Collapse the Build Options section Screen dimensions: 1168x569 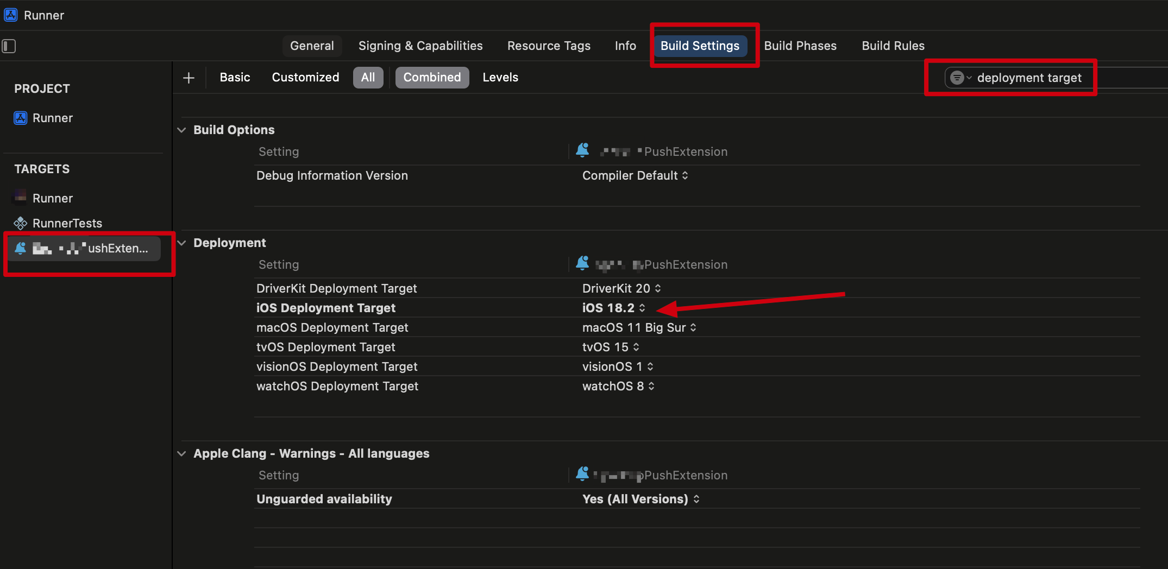click(x=182, y=130)
